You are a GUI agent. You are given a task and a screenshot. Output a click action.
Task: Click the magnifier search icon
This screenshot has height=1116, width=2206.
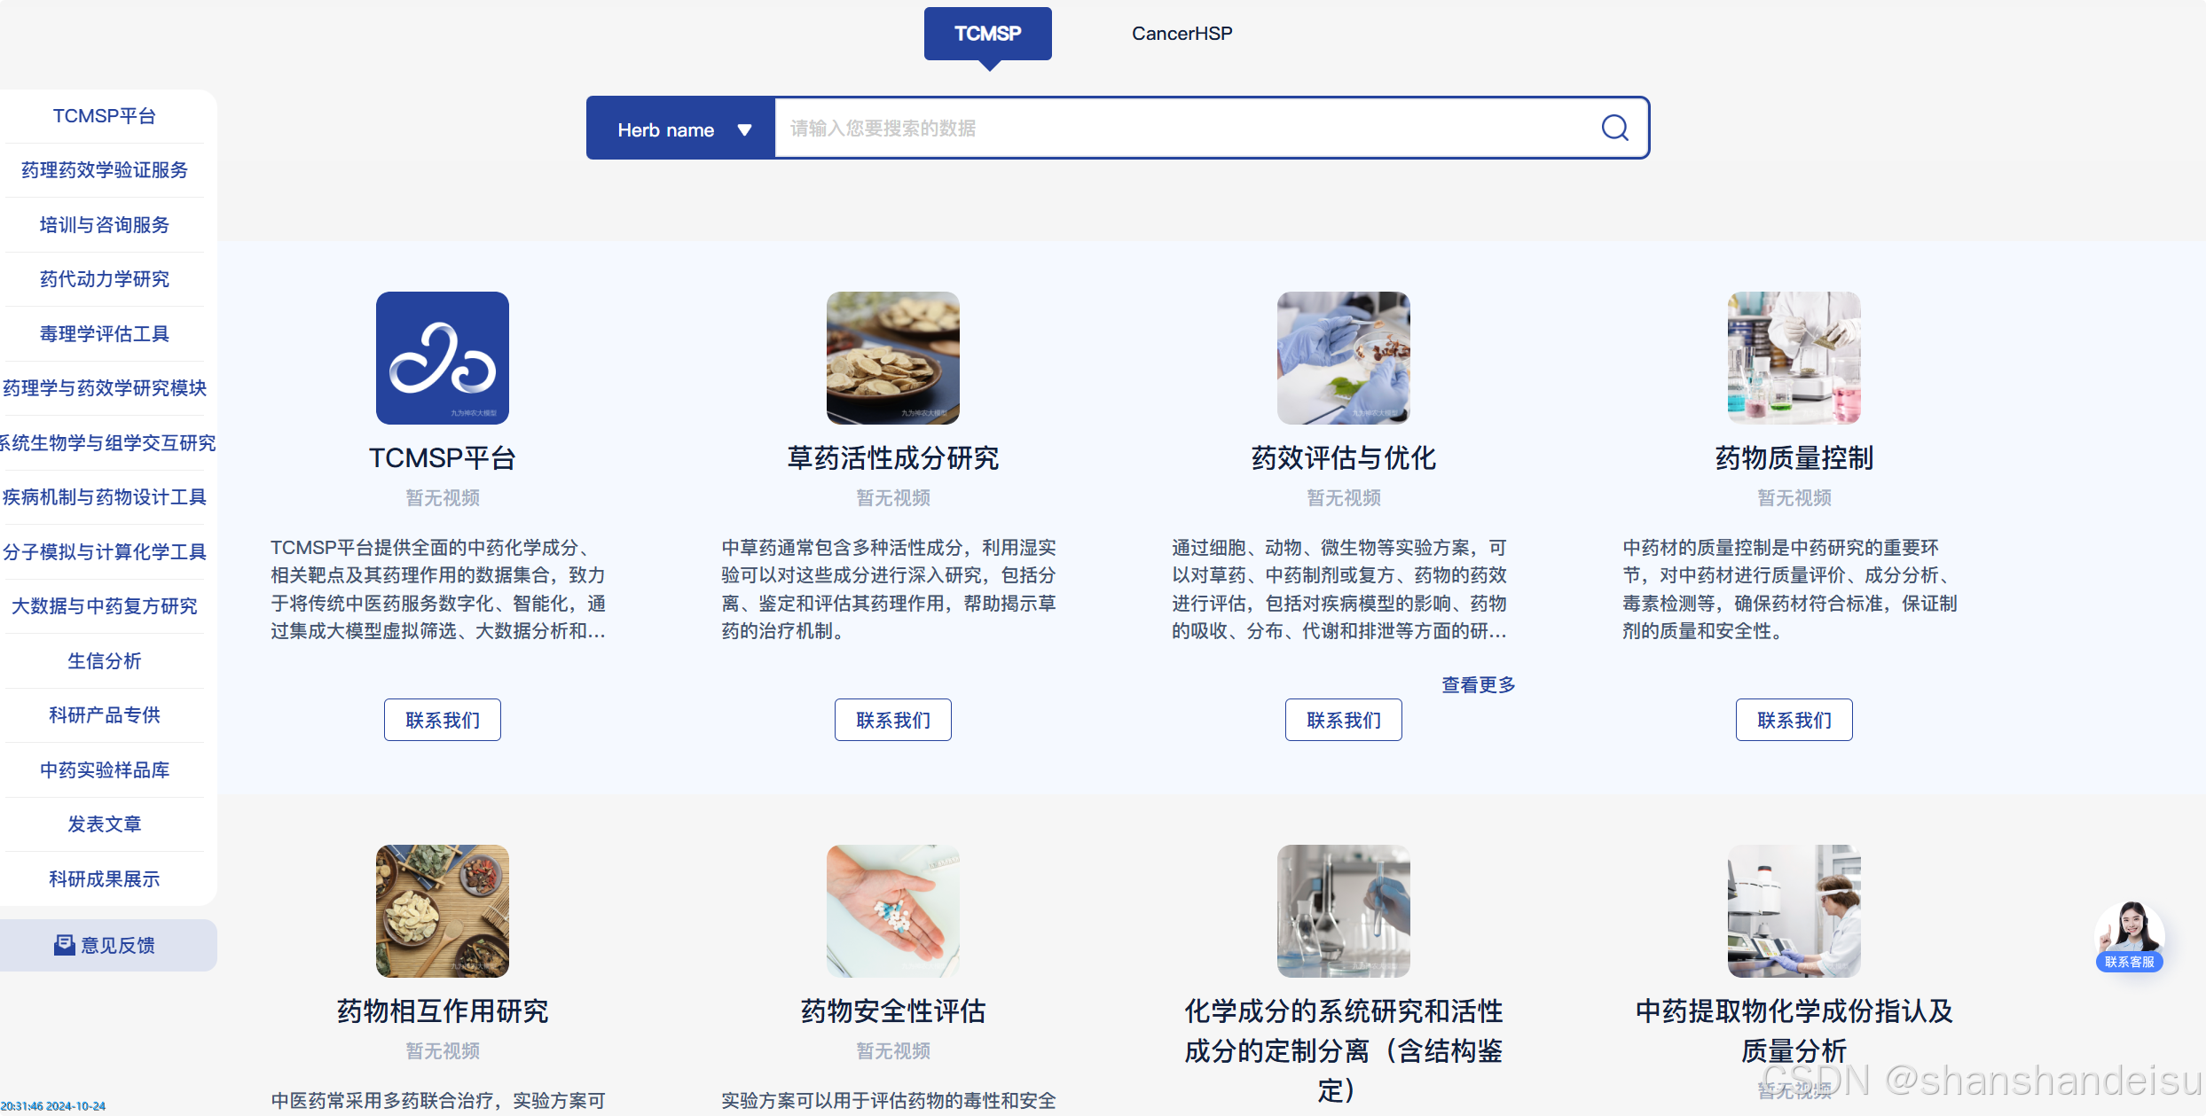[x=1614, y=129]
